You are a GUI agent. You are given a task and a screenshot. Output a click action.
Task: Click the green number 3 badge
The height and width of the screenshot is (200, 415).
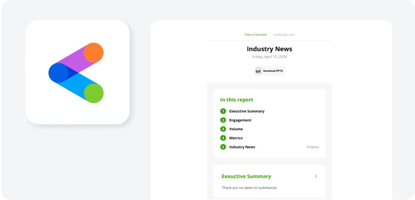(223, 129)
